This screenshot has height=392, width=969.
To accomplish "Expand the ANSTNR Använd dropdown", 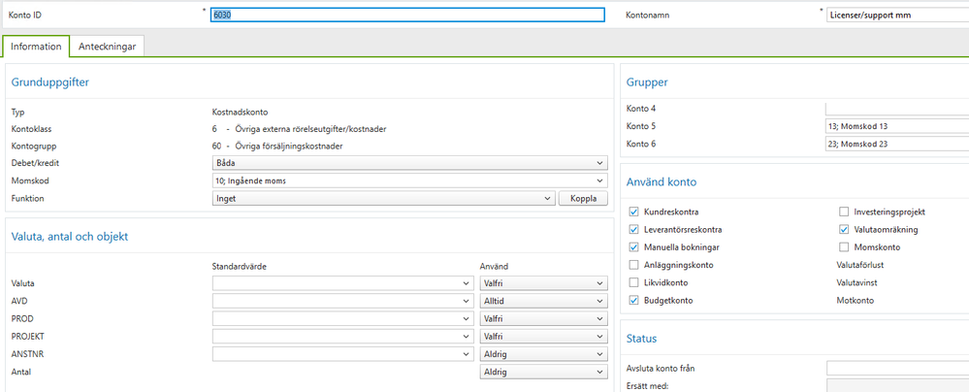I will 543,354.
